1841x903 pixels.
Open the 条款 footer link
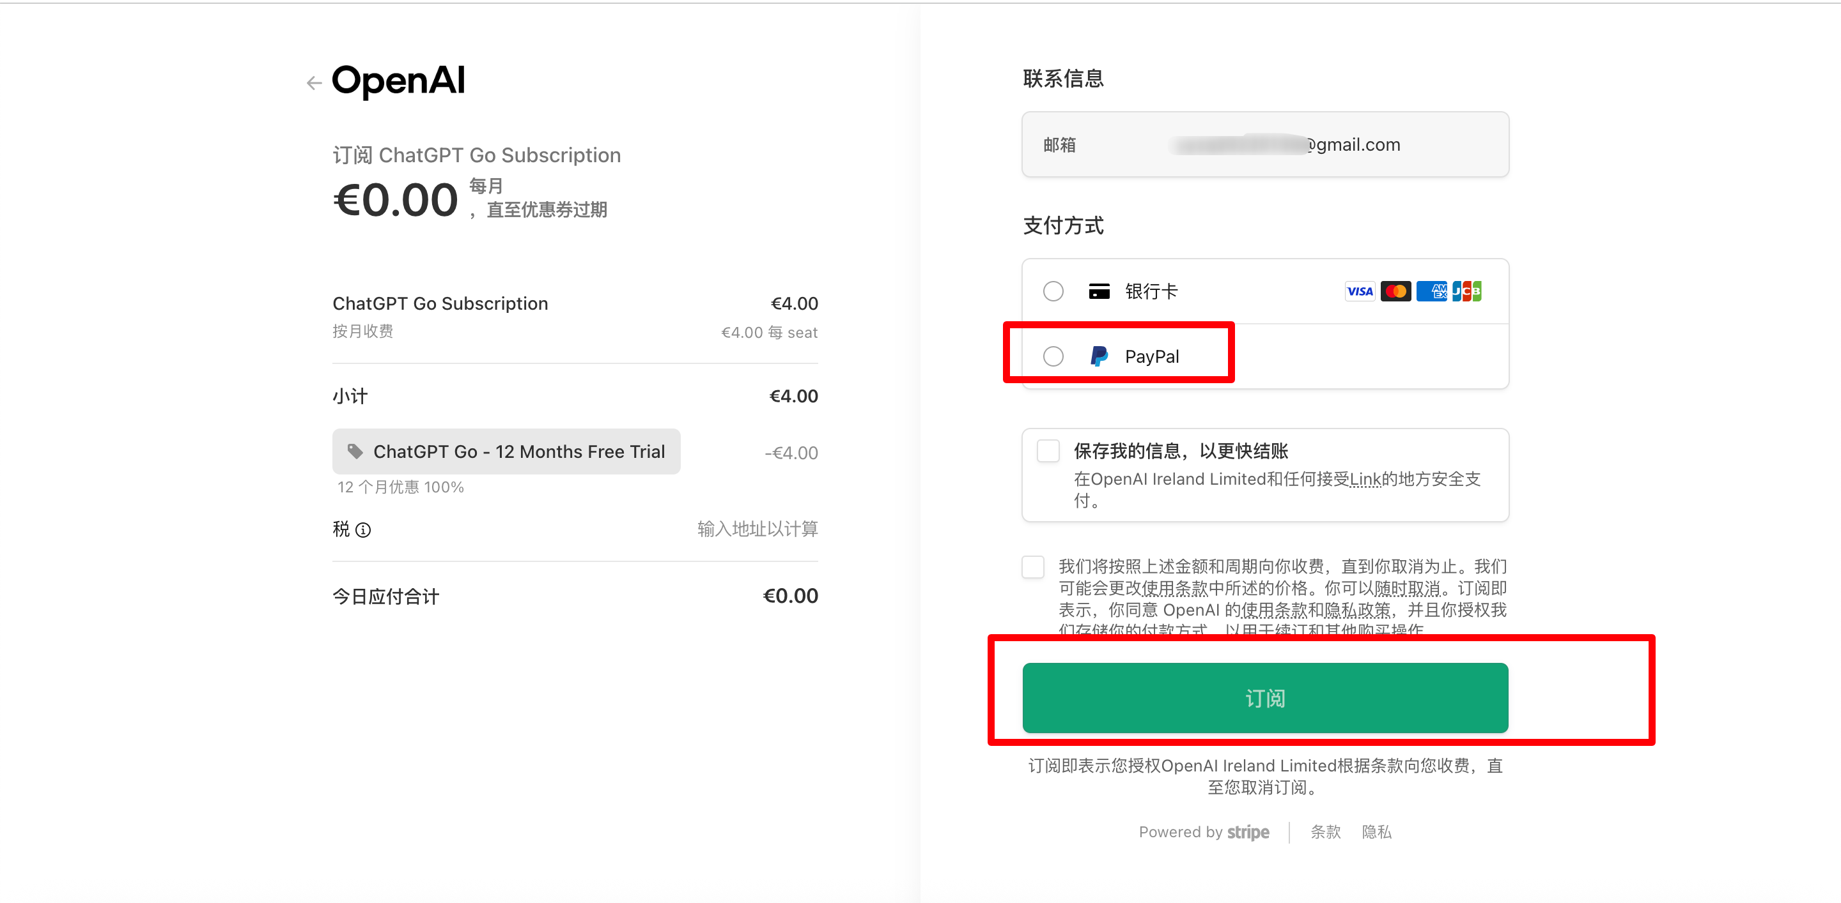pyautogui.click(x=1325, y=831)
